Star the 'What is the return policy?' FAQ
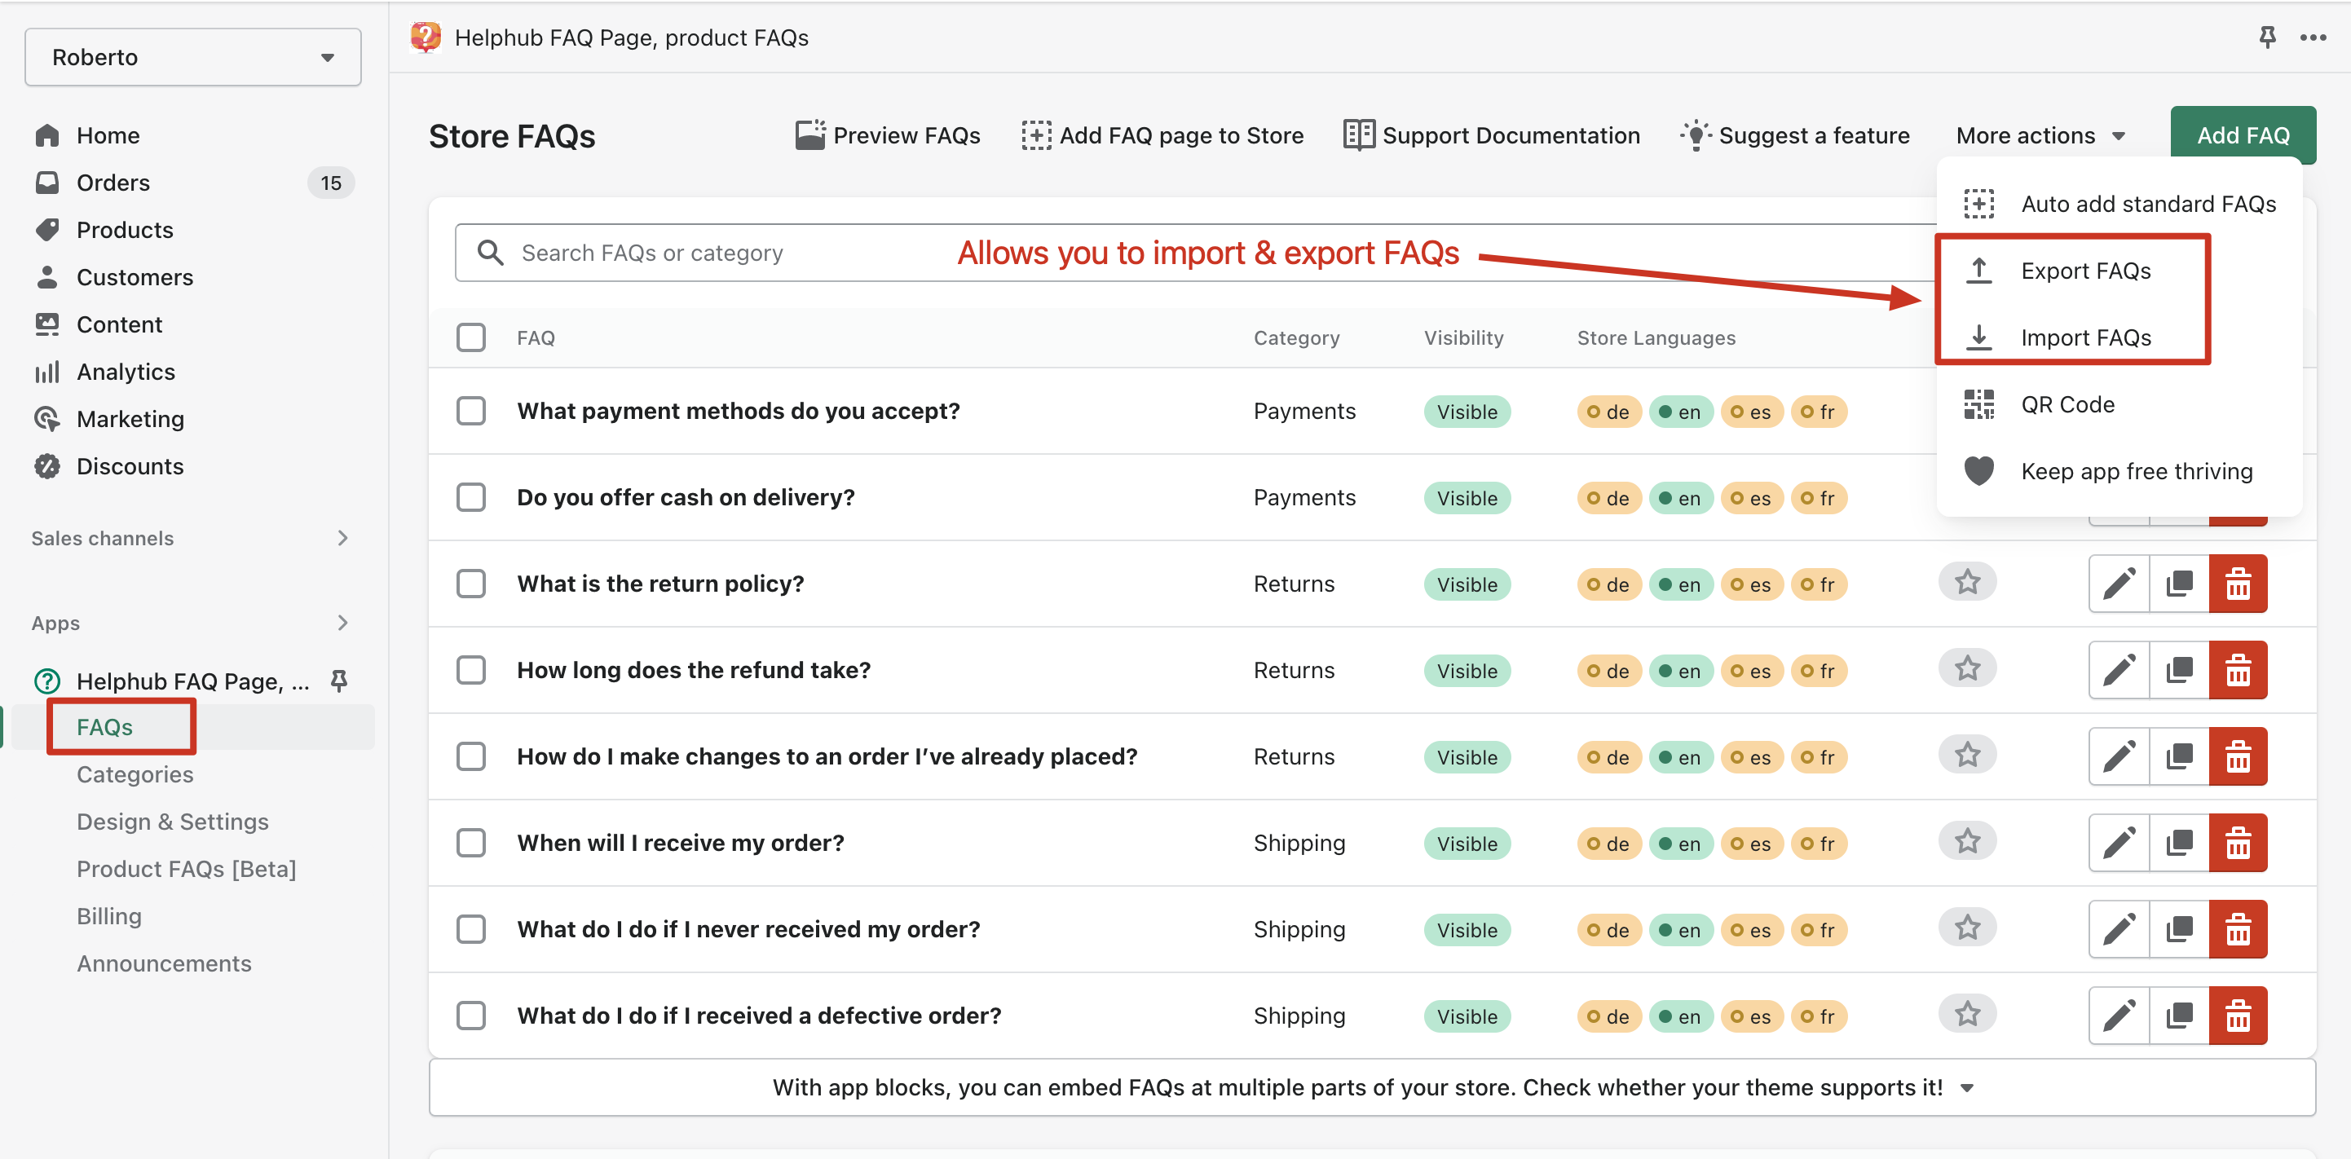This screenshot has width=2351, height=1159. pyautogui.click(x=1967, y=582)
